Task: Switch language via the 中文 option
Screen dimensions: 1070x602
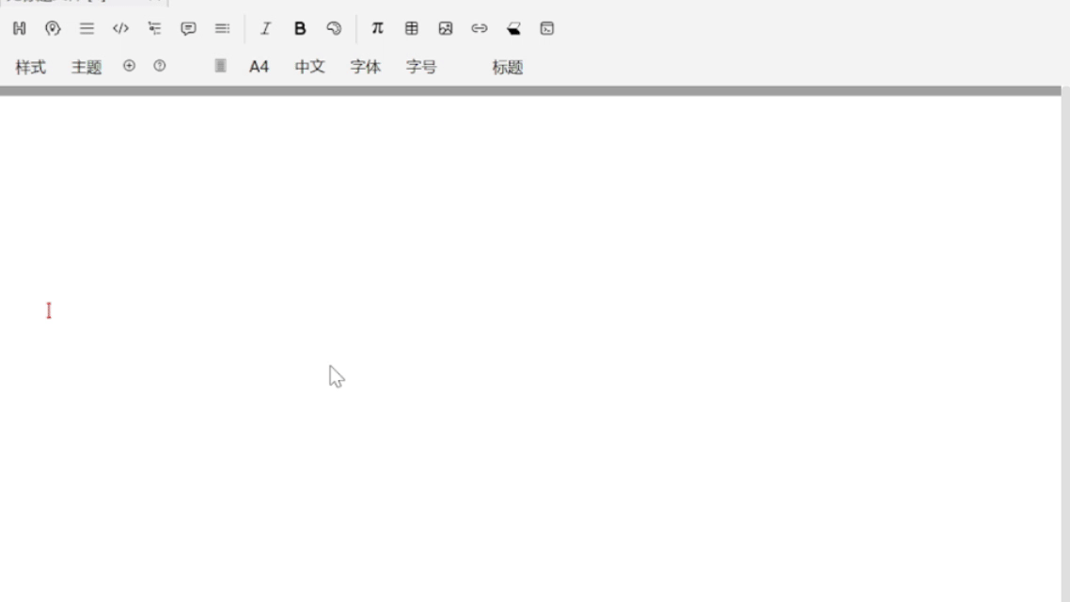Action: (308, 66)
